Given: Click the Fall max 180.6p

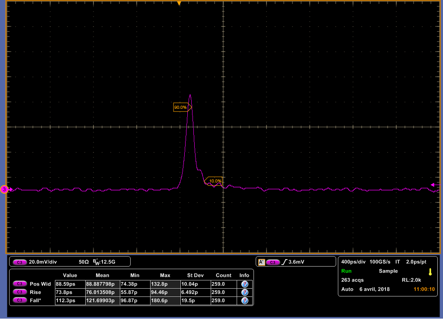Looking at the screenshot, I should [165, 301].
